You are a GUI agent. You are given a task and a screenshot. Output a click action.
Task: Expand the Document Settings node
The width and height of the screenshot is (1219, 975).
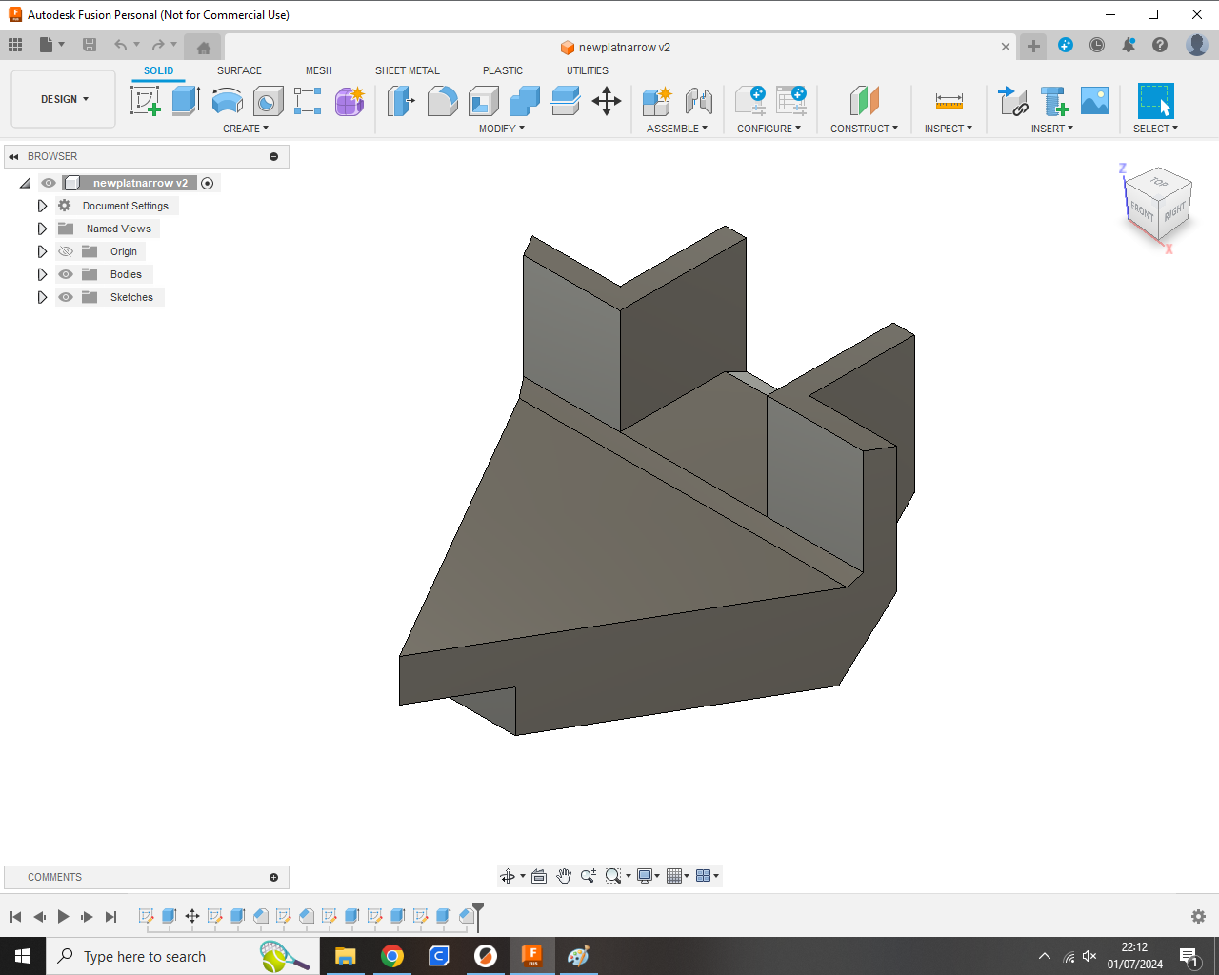pyautogui.click(x=43, y=206)
